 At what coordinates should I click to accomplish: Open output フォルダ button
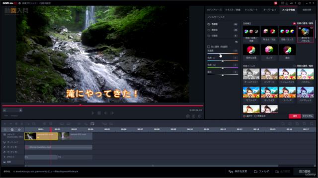[x=262, y=172]
